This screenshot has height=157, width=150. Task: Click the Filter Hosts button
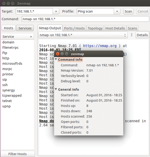coord(18,154)
